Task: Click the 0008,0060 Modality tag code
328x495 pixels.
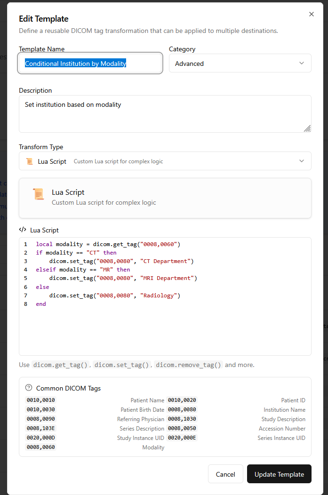Action: coord(40,447)
